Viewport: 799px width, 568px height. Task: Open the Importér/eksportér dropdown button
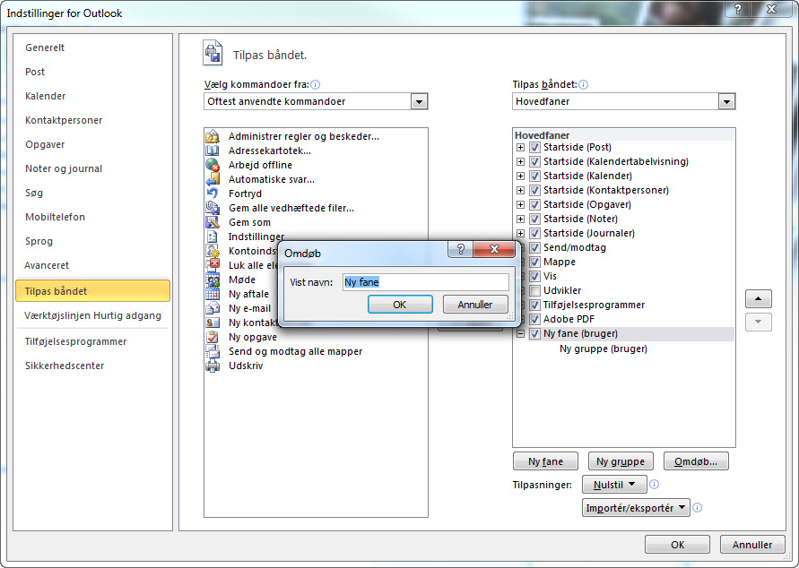point(636,507)
